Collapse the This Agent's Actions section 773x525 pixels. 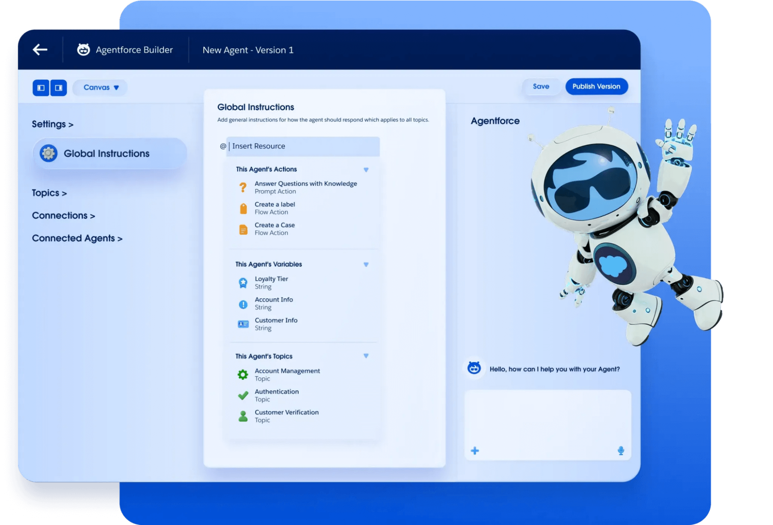tap(366, 170)
